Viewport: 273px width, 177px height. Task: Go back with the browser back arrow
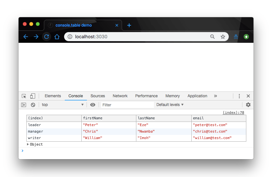[x=26, y=37]
